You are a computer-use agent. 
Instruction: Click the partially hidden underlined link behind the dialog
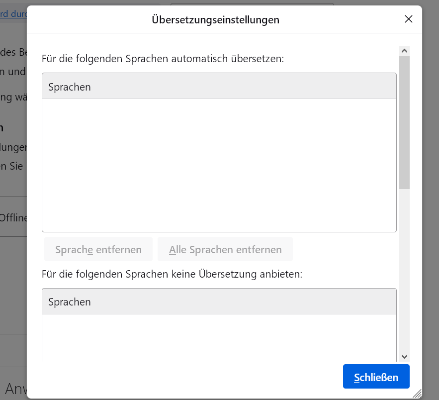click(x=13, y=14)
